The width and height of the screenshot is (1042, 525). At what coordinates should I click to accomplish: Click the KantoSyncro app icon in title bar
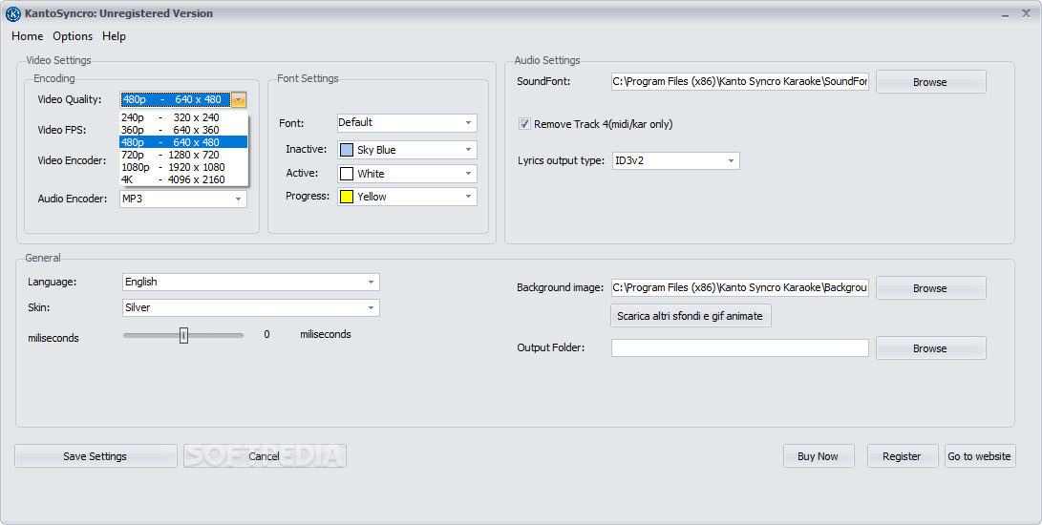(12, 13)
